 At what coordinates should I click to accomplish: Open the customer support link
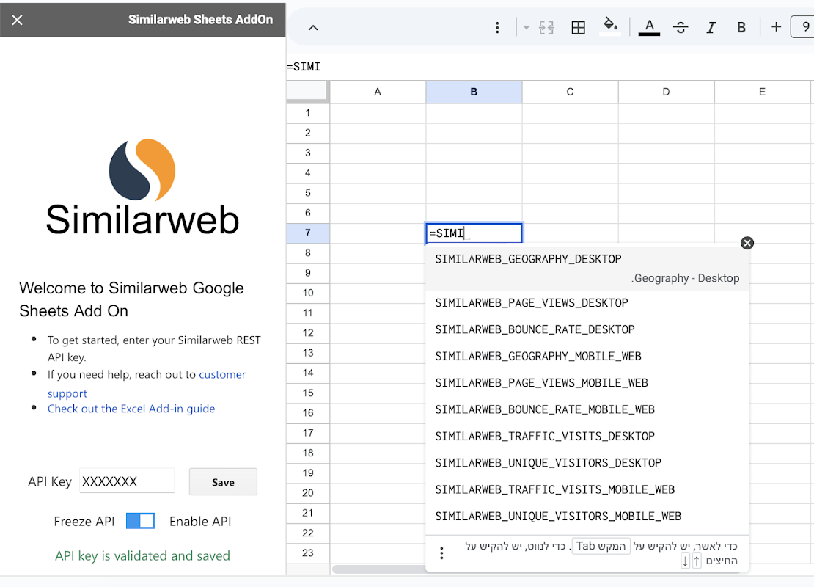[x=222, y=374]
